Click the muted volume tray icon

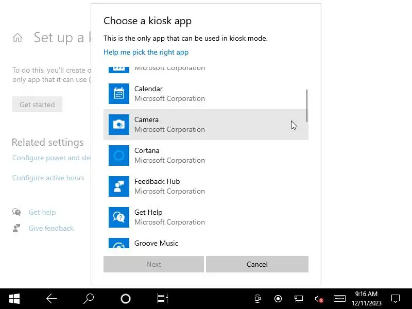319,299
